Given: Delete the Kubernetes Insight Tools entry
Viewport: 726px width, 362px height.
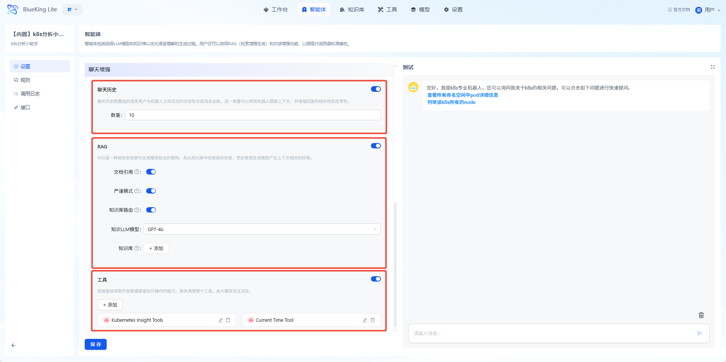Looking at the screenshot, I should 228,320.
